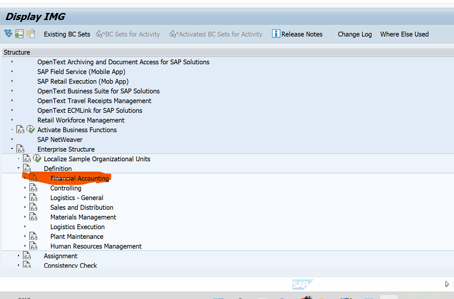
Task: Select Logistics - General text
Action: (77, 198)
